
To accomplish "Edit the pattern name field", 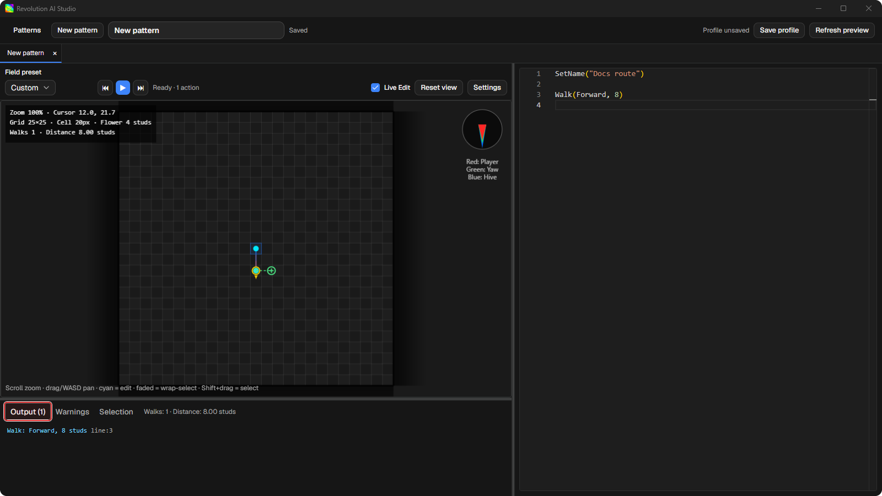I will point(196,30).
